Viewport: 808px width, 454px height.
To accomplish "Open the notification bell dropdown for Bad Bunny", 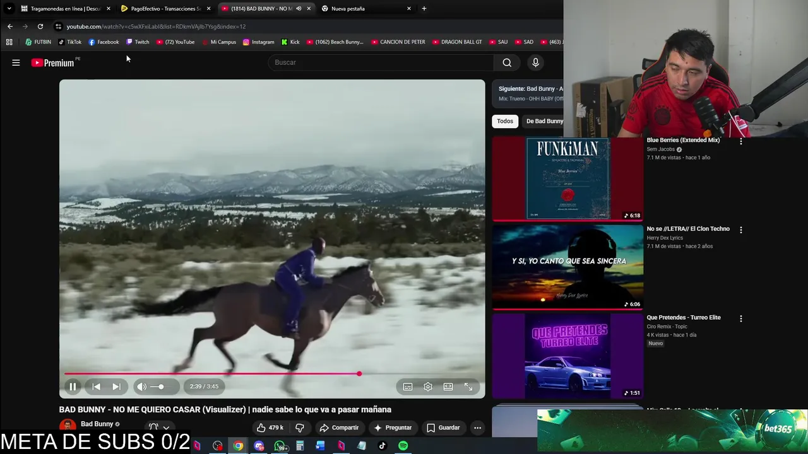I will pyautogui.click(x=159, y=427).
